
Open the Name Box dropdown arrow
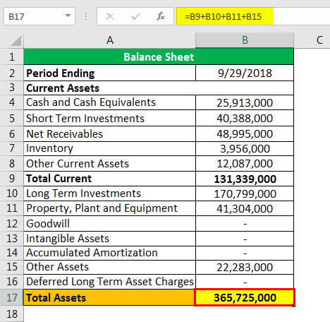pos(68,16)
